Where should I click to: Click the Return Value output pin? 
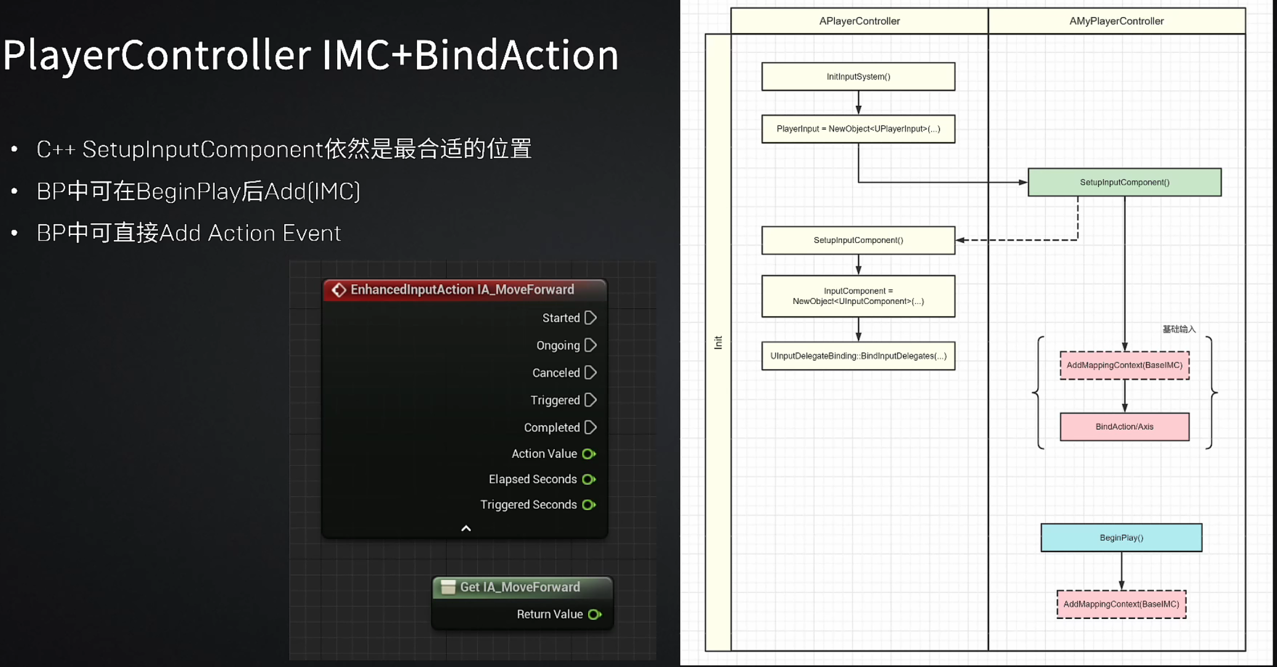click(595, 615)
